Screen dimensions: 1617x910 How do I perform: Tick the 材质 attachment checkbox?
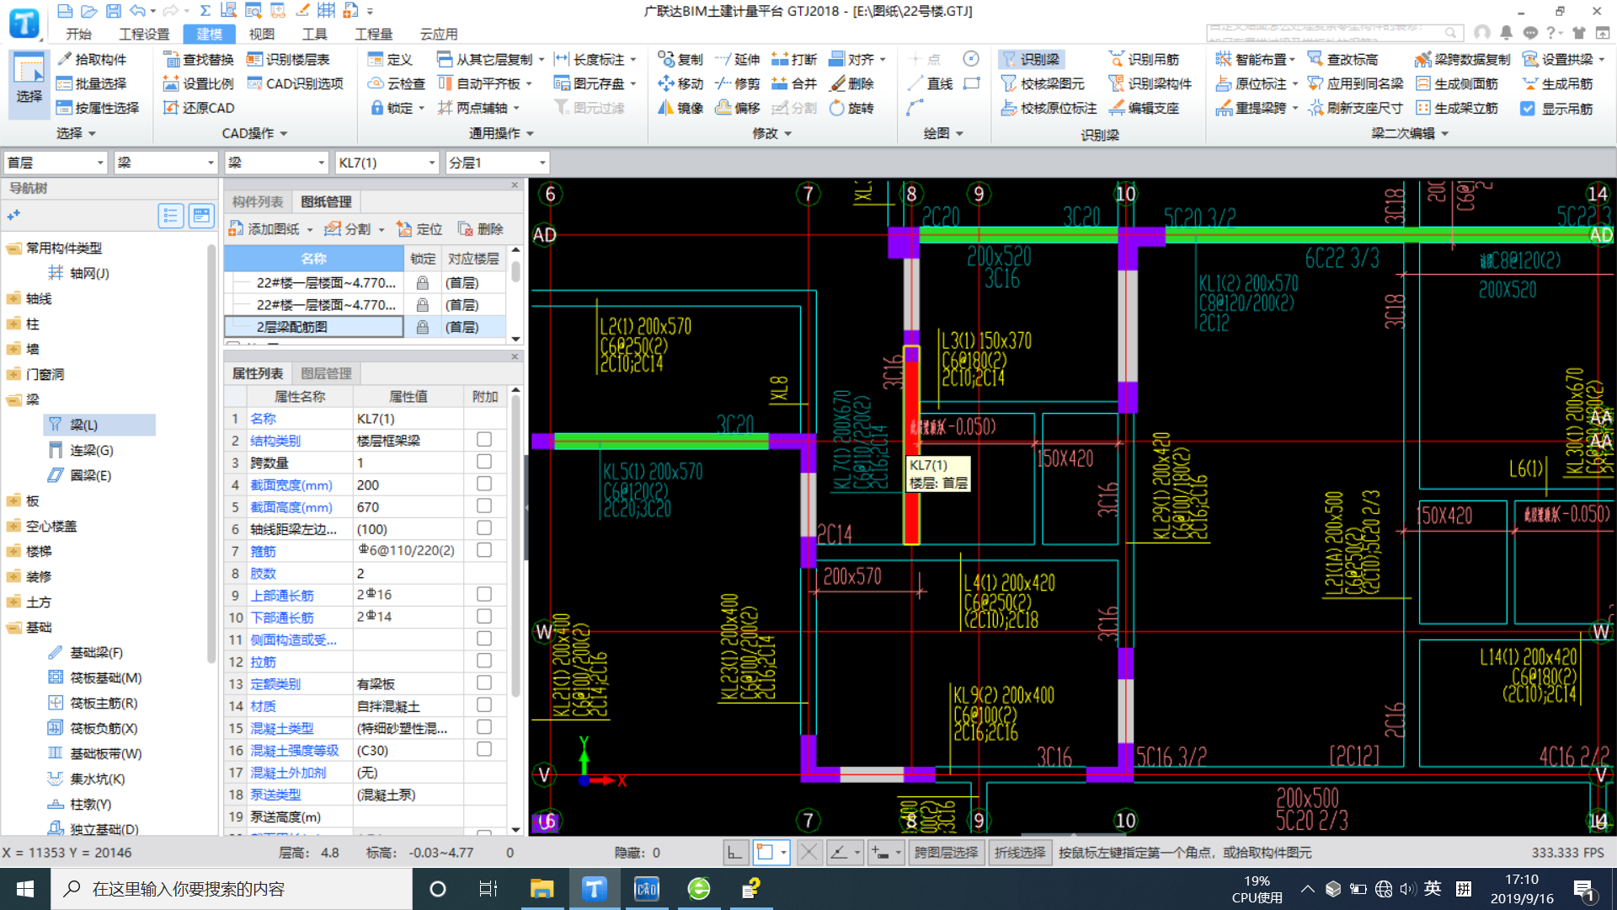(x=484, y=704)
